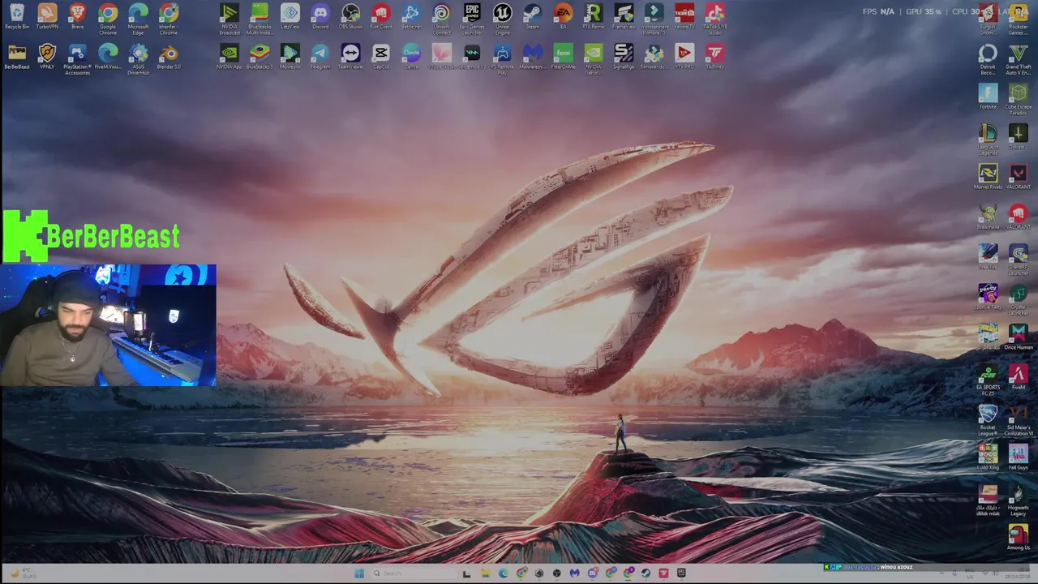Screen dimensions: 1038x584
Task: Select the webcam overlay thumbnail
Action: 109,324
